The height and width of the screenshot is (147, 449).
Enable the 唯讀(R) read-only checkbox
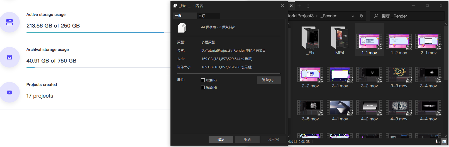(203, 80)
